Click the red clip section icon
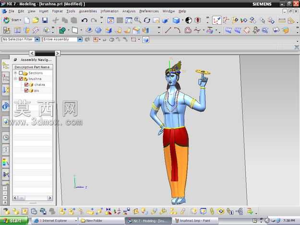 point(197,20)
